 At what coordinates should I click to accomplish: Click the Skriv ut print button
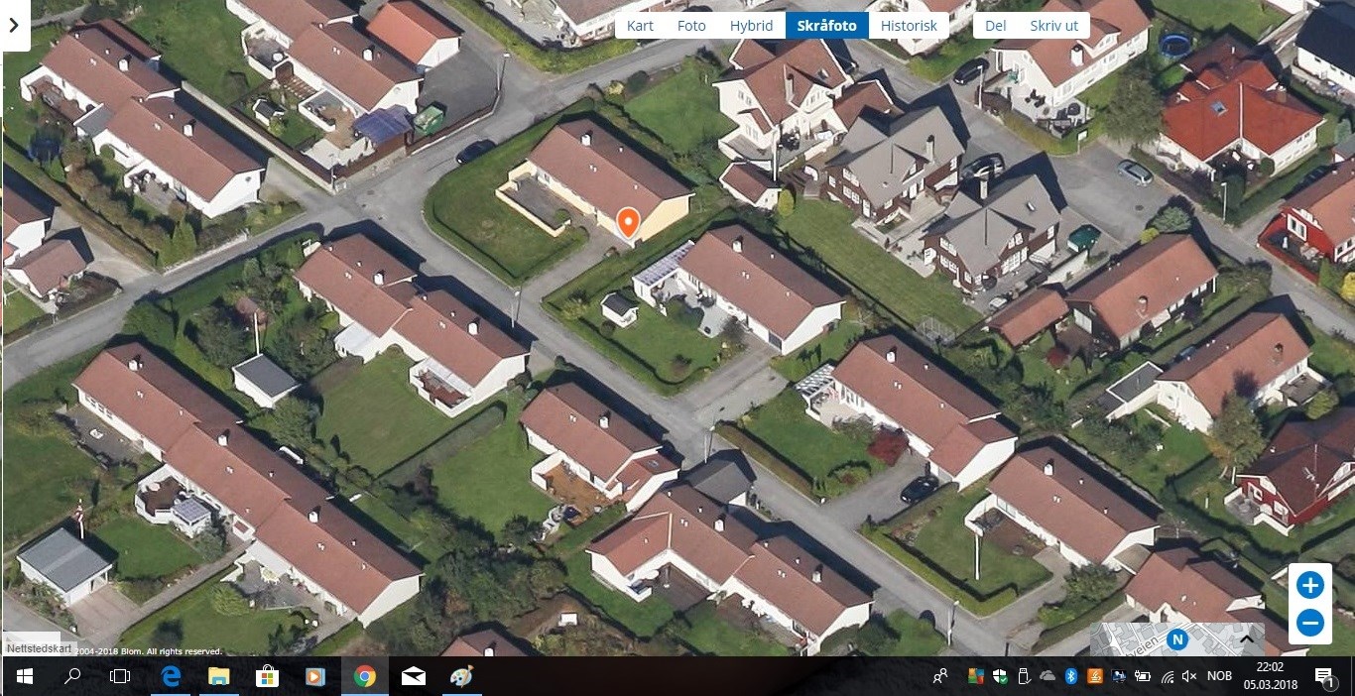click(1053, 26)
